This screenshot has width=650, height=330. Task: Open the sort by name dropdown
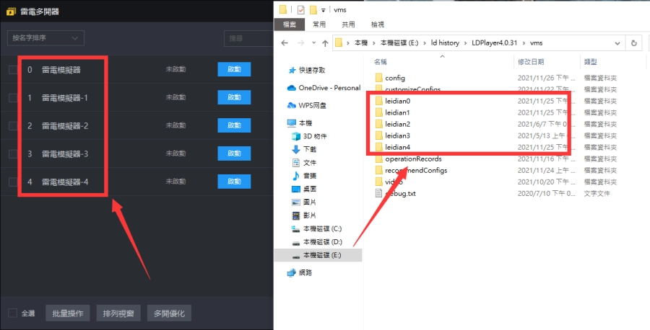click(45, 37)
